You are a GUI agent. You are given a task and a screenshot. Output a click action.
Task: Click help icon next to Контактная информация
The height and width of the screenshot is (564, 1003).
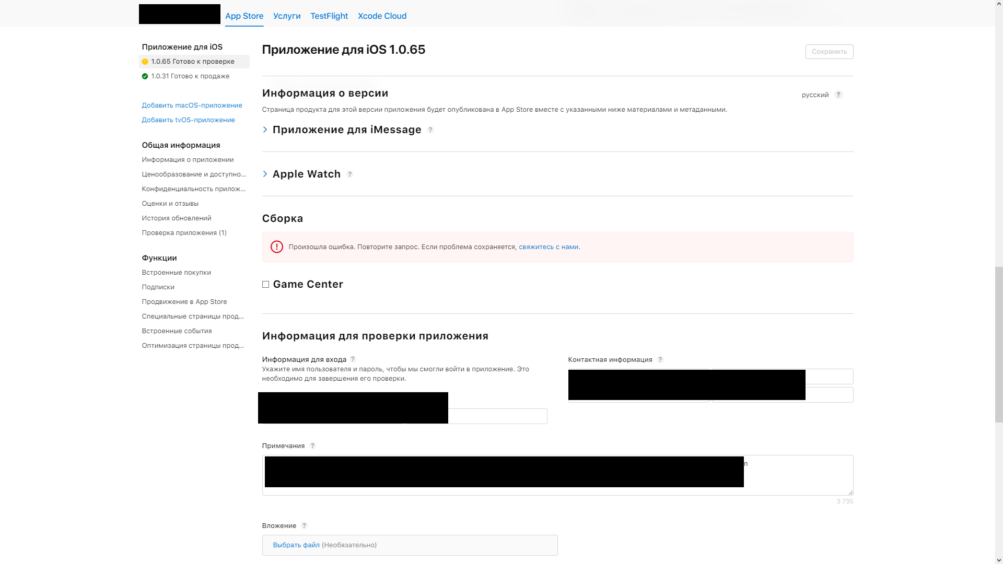coord(660,360)
